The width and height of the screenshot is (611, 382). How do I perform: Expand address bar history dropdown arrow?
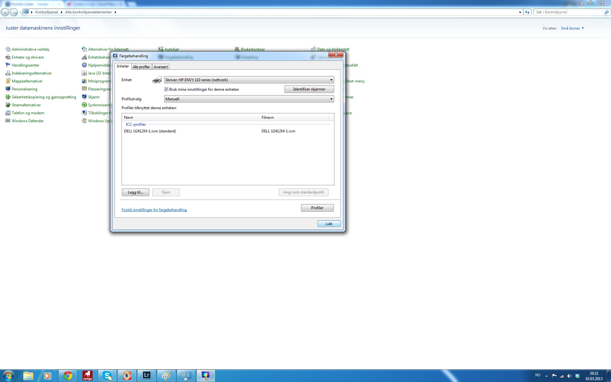(520, 12)
